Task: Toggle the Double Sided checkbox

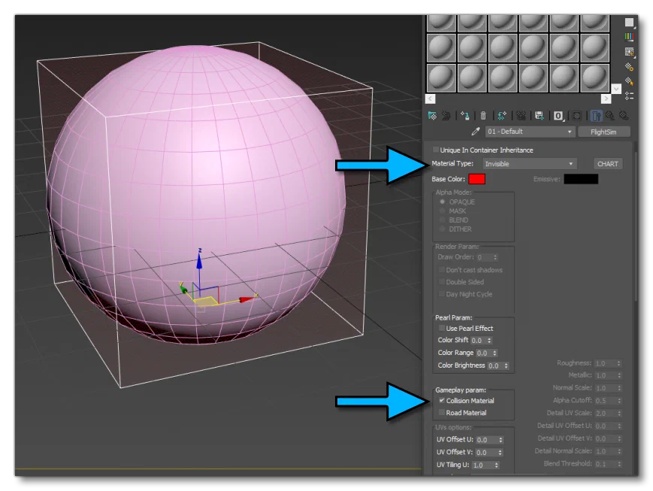Action: click(x=442, y=282)
